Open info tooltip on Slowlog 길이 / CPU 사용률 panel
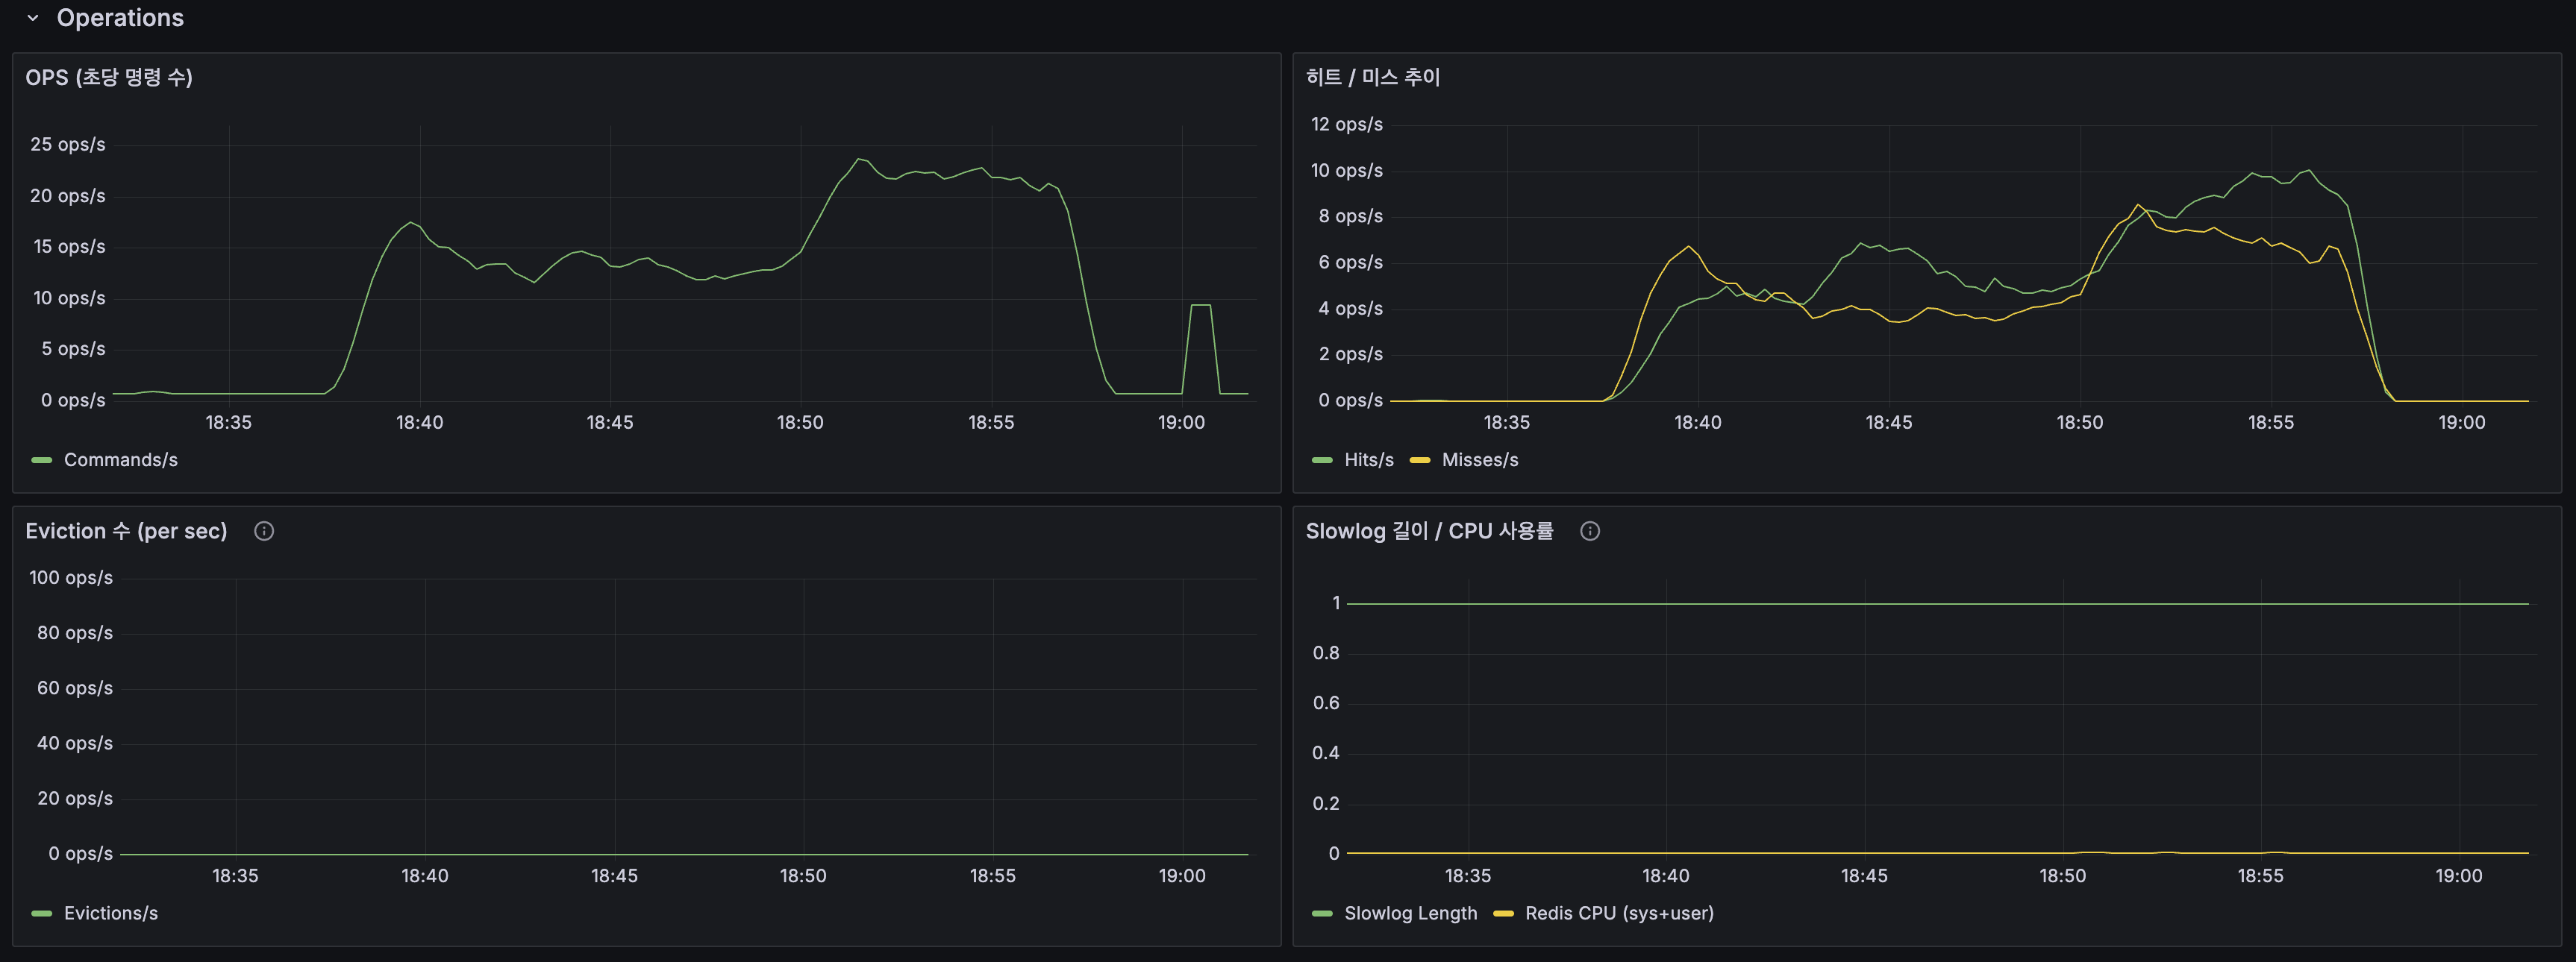 pyautogui.click(x=1590, y=530)
